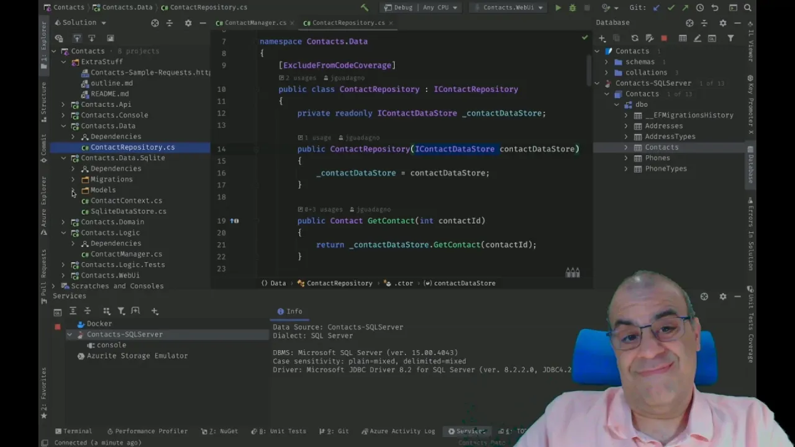The image size is (795, 447).
Task: Open the Terminal tool window
Action: (x=73, y=431)
